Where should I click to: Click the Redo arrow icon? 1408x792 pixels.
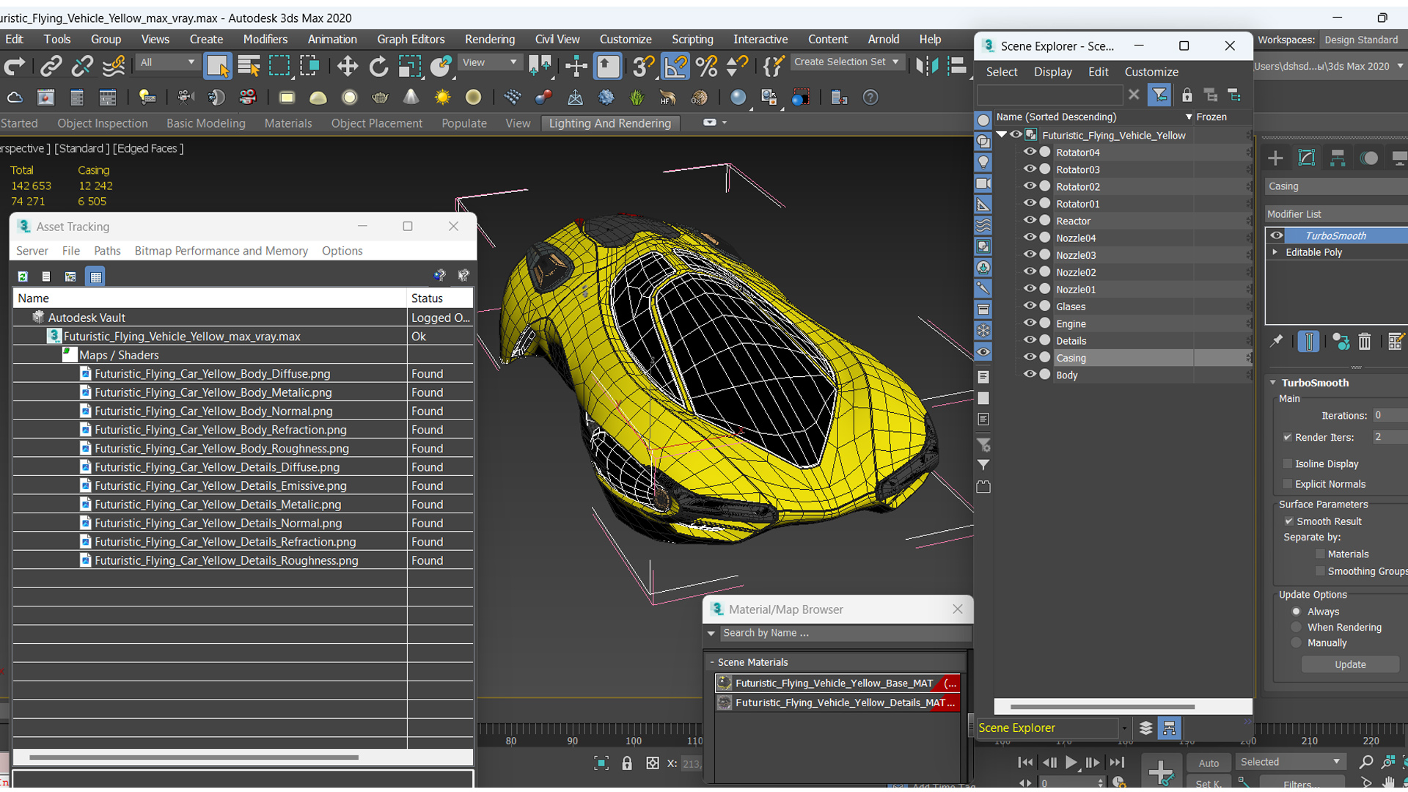pos(15,67)
